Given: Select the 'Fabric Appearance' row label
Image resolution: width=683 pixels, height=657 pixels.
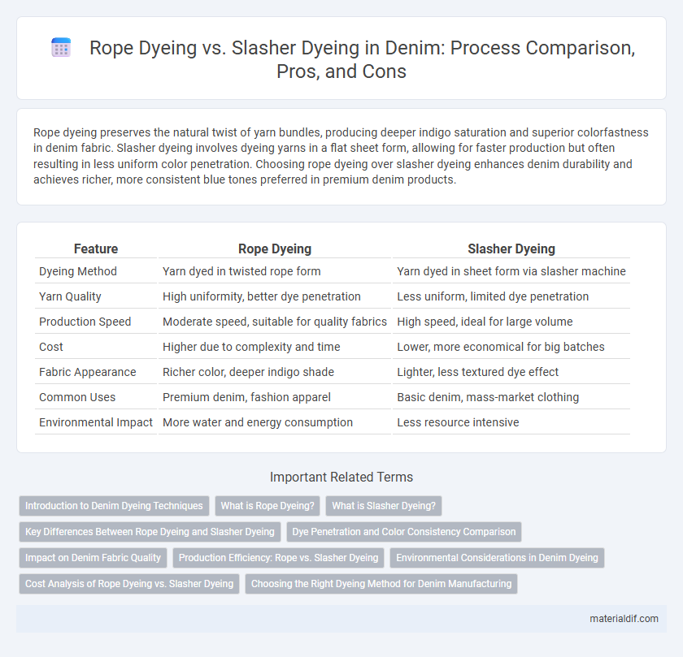Looking at the screenshot, I should [88, 373].
